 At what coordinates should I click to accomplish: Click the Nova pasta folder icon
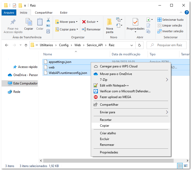coord(110,23)
